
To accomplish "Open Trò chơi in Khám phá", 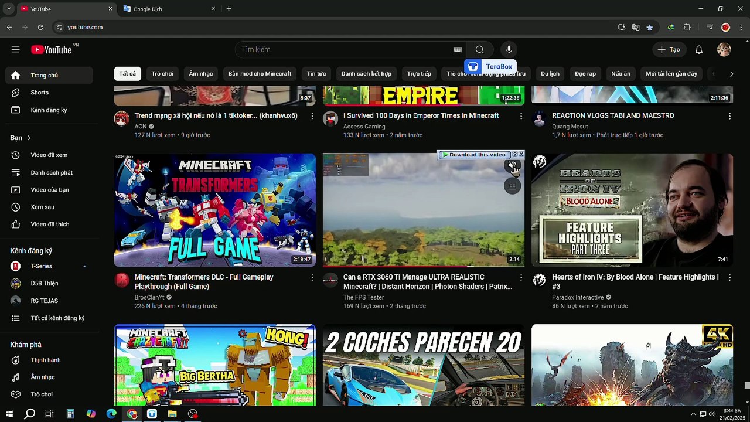I will click(49, 394).
